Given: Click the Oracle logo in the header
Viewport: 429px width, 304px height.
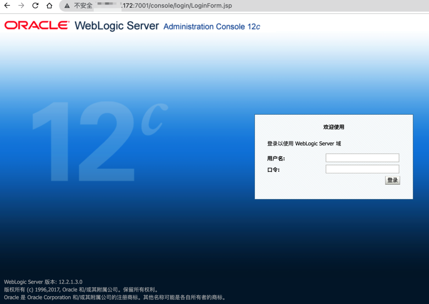Looking at the screenshot, I should (37, 25).
